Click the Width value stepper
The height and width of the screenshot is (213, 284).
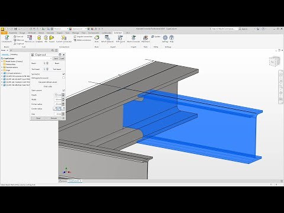coord(63,99)
